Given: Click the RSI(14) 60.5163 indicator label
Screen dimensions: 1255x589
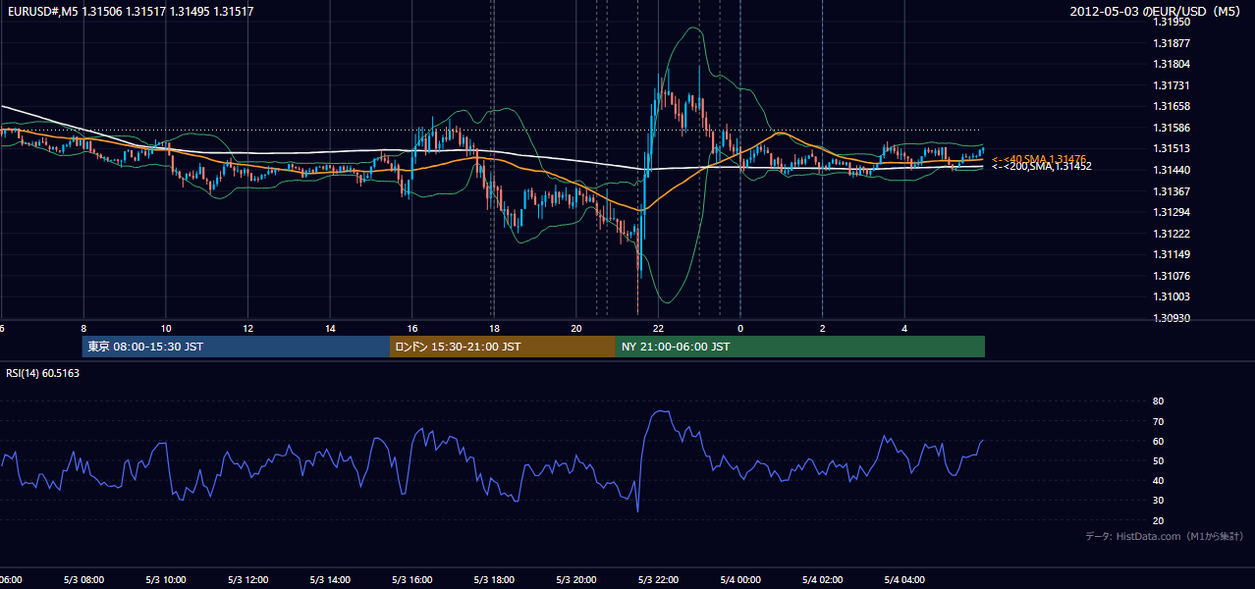Looking at the screenshot, I should point(43,373).
